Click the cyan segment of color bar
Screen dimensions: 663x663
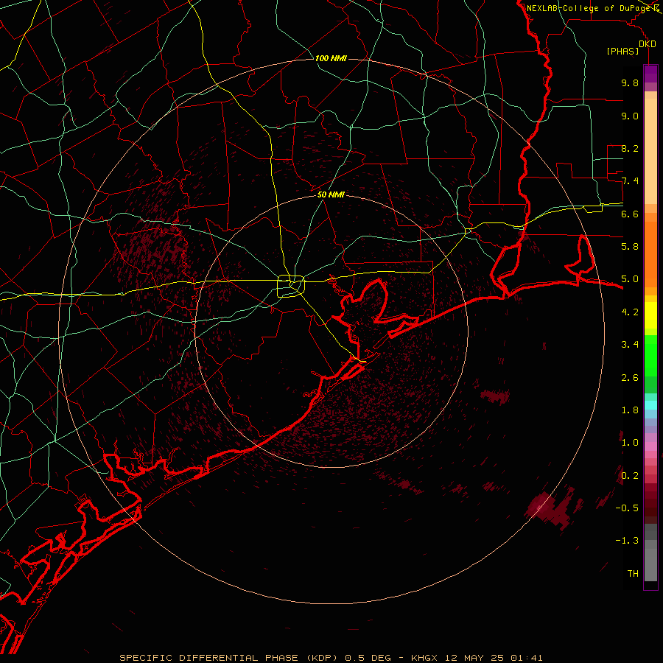pos(650,405)
